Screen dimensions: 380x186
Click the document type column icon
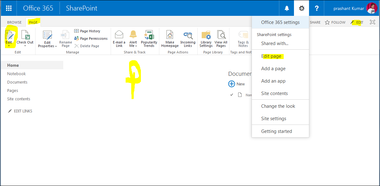click(240, 95)
